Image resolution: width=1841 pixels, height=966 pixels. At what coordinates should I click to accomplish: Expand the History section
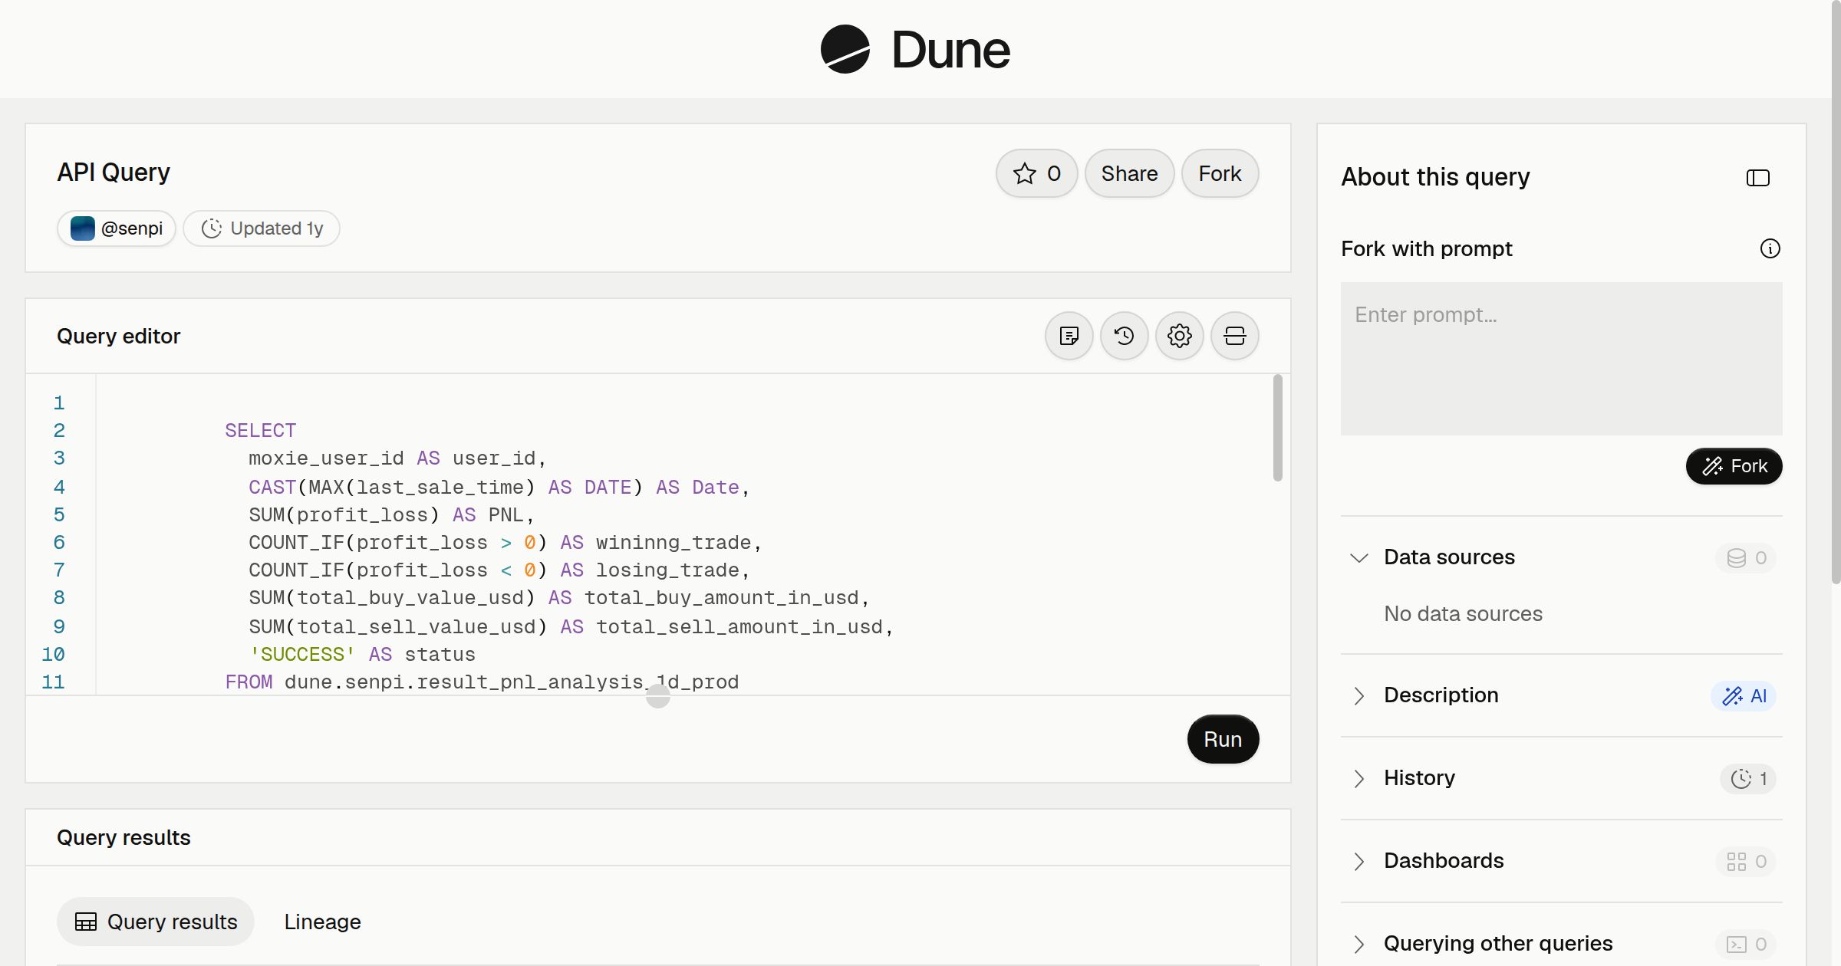pyautogui.click(x=1359, y=778)
